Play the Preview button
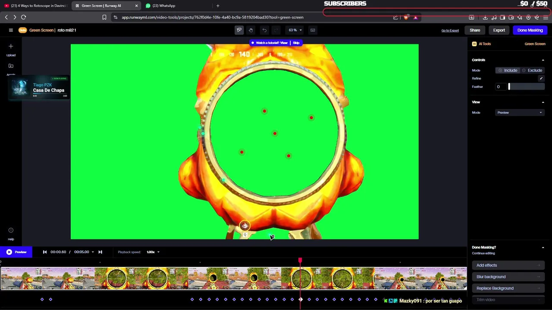552x310 pixels. click(x=16, y=252)
